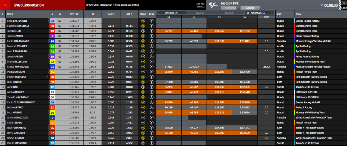The height and width of the screenshot is (146, 347).
Task: Click the 00:00:00 session timer
Action: coord(331,5)
